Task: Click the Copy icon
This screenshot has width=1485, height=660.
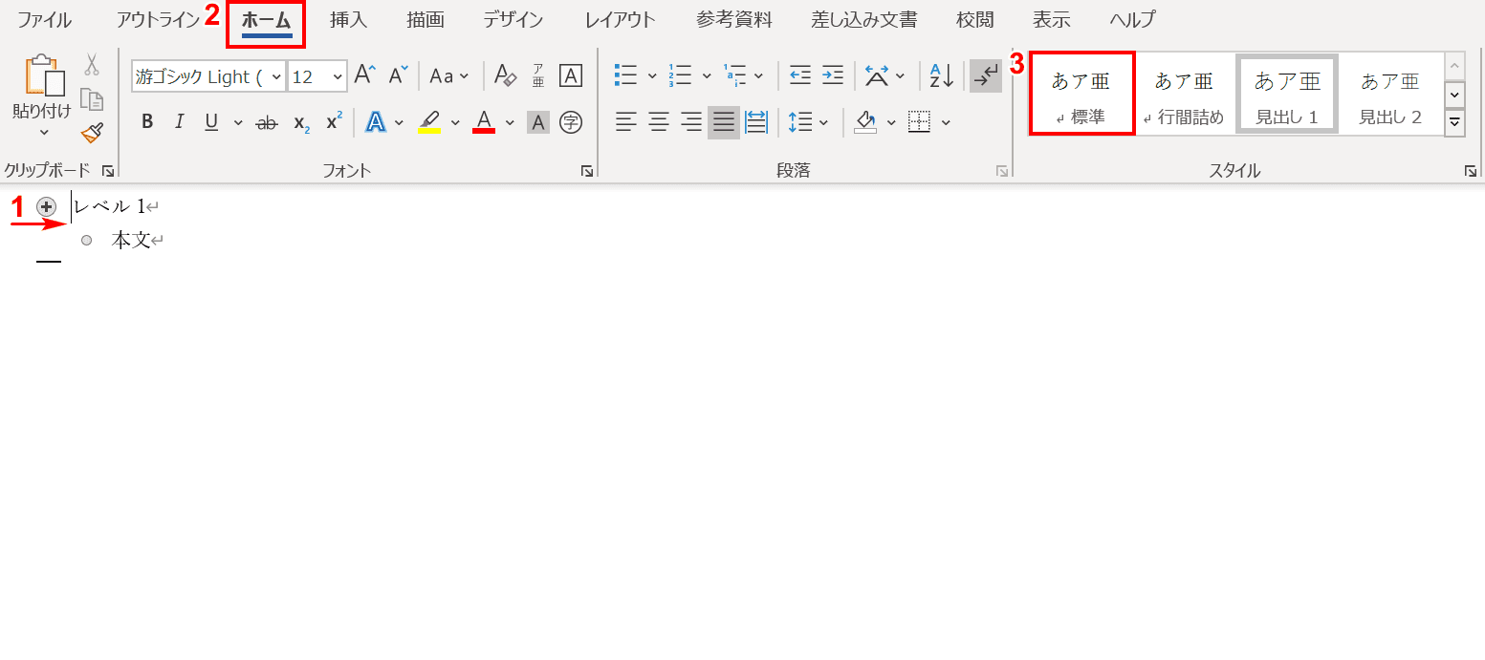Action: coord(92,99)
